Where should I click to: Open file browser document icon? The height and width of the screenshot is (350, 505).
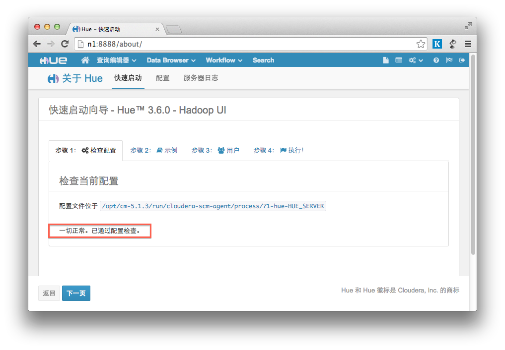385,60
